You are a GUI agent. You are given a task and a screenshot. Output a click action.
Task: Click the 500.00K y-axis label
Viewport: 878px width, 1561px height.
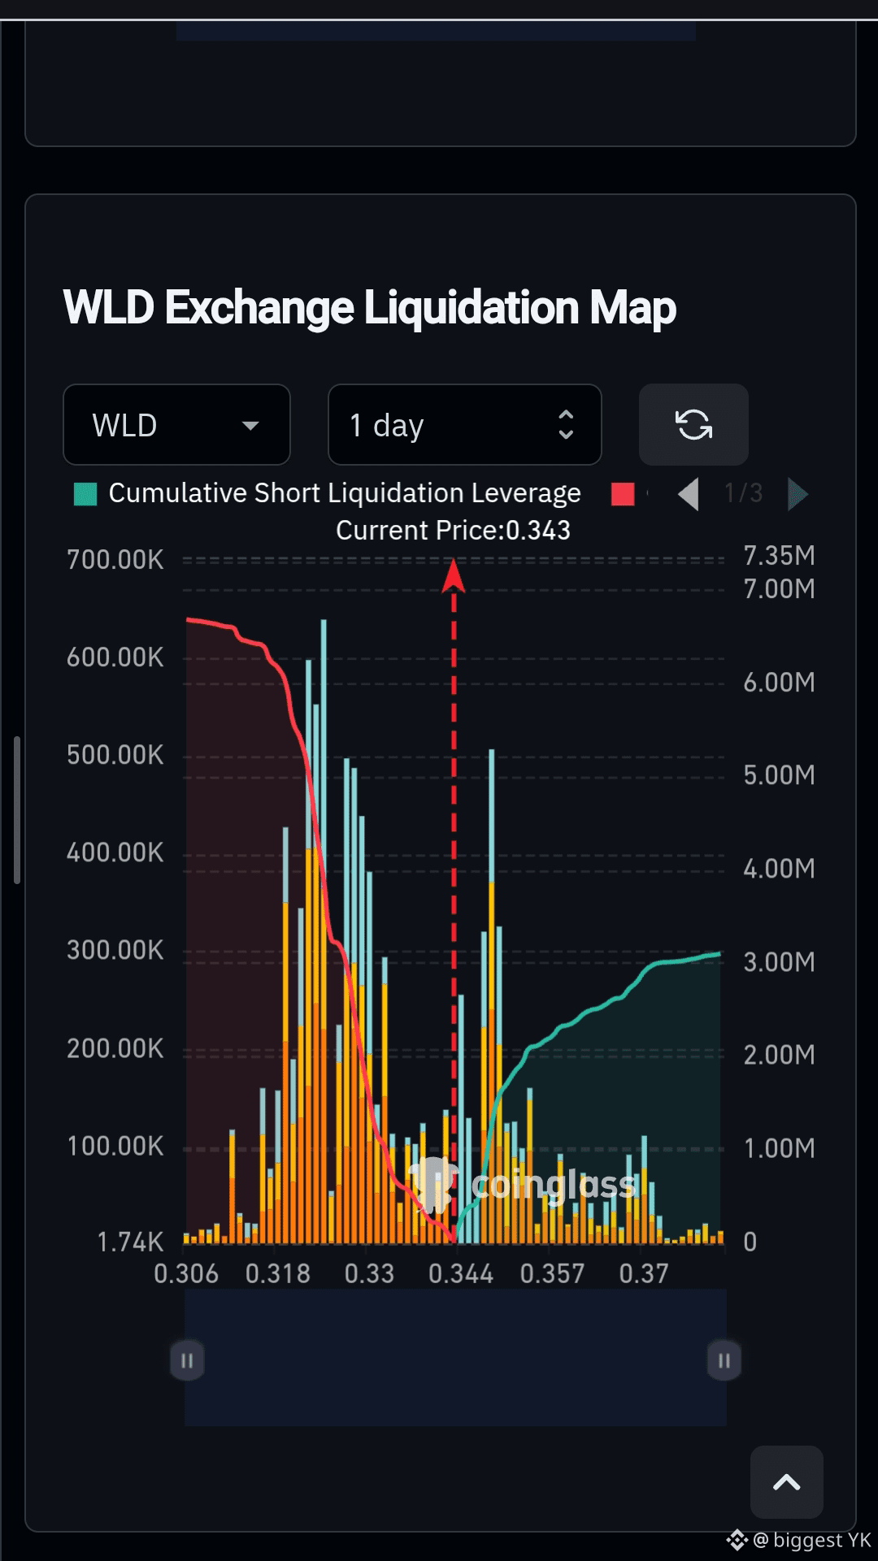pos(115,755)
